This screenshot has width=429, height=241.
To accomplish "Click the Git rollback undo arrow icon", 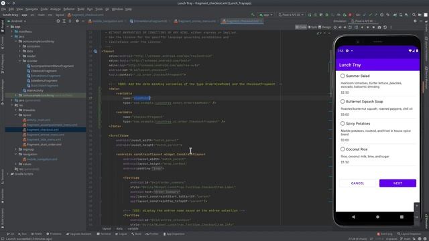I will tap(387, 15).
